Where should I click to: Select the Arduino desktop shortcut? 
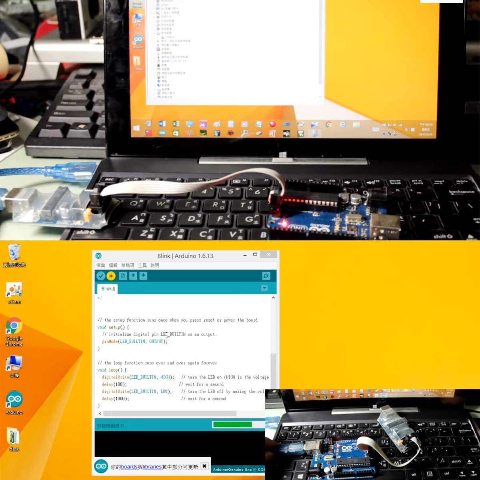pyautogui.click(x=14, y=403)
